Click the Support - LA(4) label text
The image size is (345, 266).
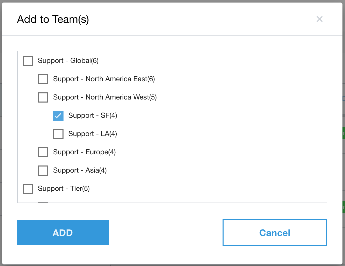click(x=92, y=134)
